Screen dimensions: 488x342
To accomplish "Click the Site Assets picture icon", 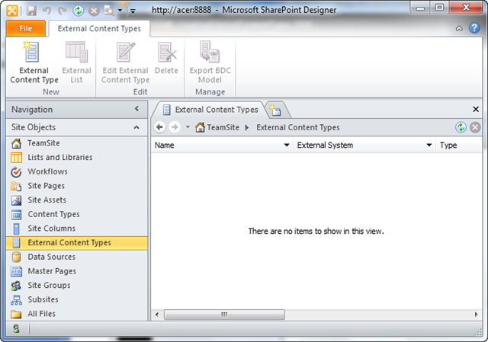I will tap(16, 200).
